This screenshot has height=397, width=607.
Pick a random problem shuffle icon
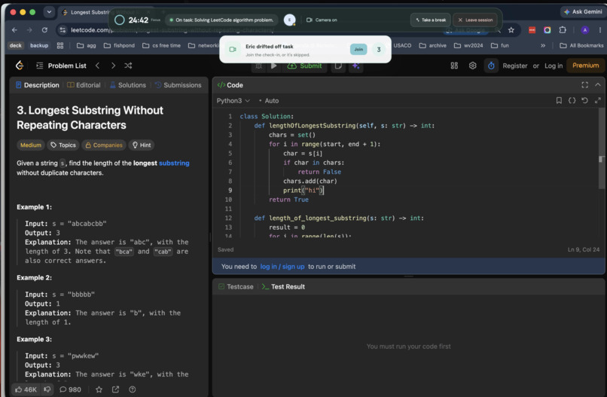pos(128,66)
